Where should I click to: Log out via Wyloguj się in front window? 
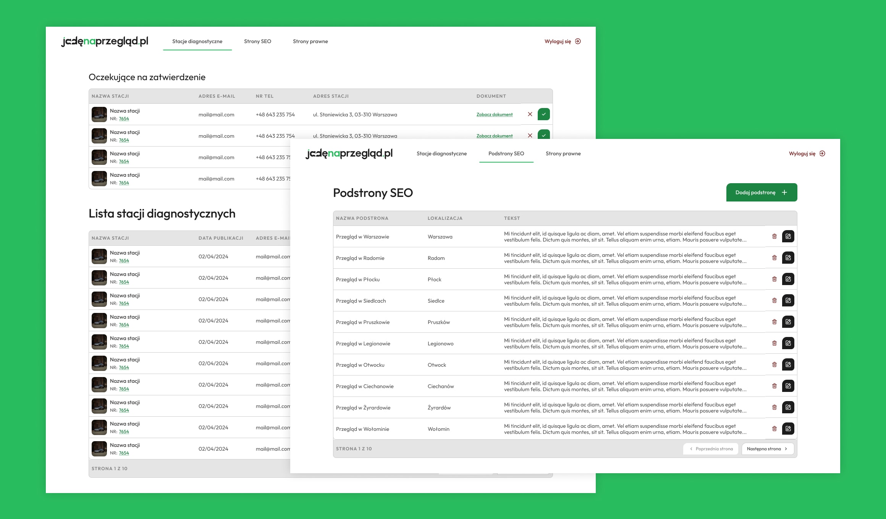click(807, 153)
